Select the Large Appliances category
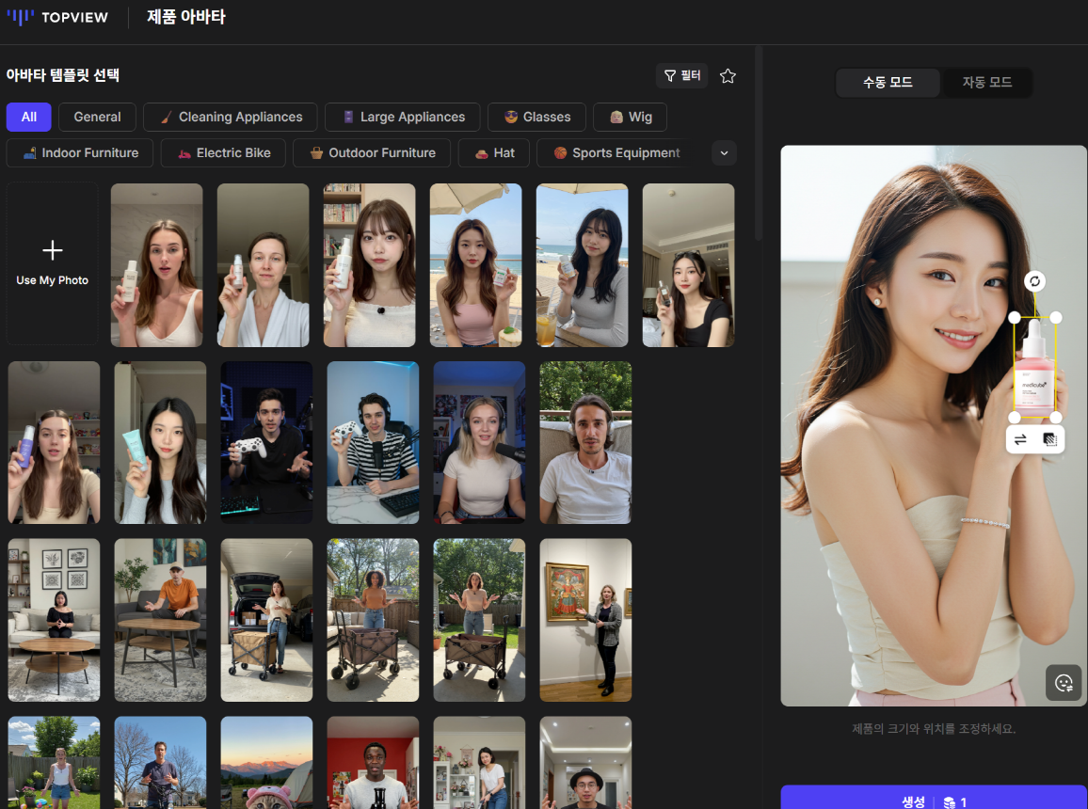The image size is (1088, 809). tap(403, 118)
